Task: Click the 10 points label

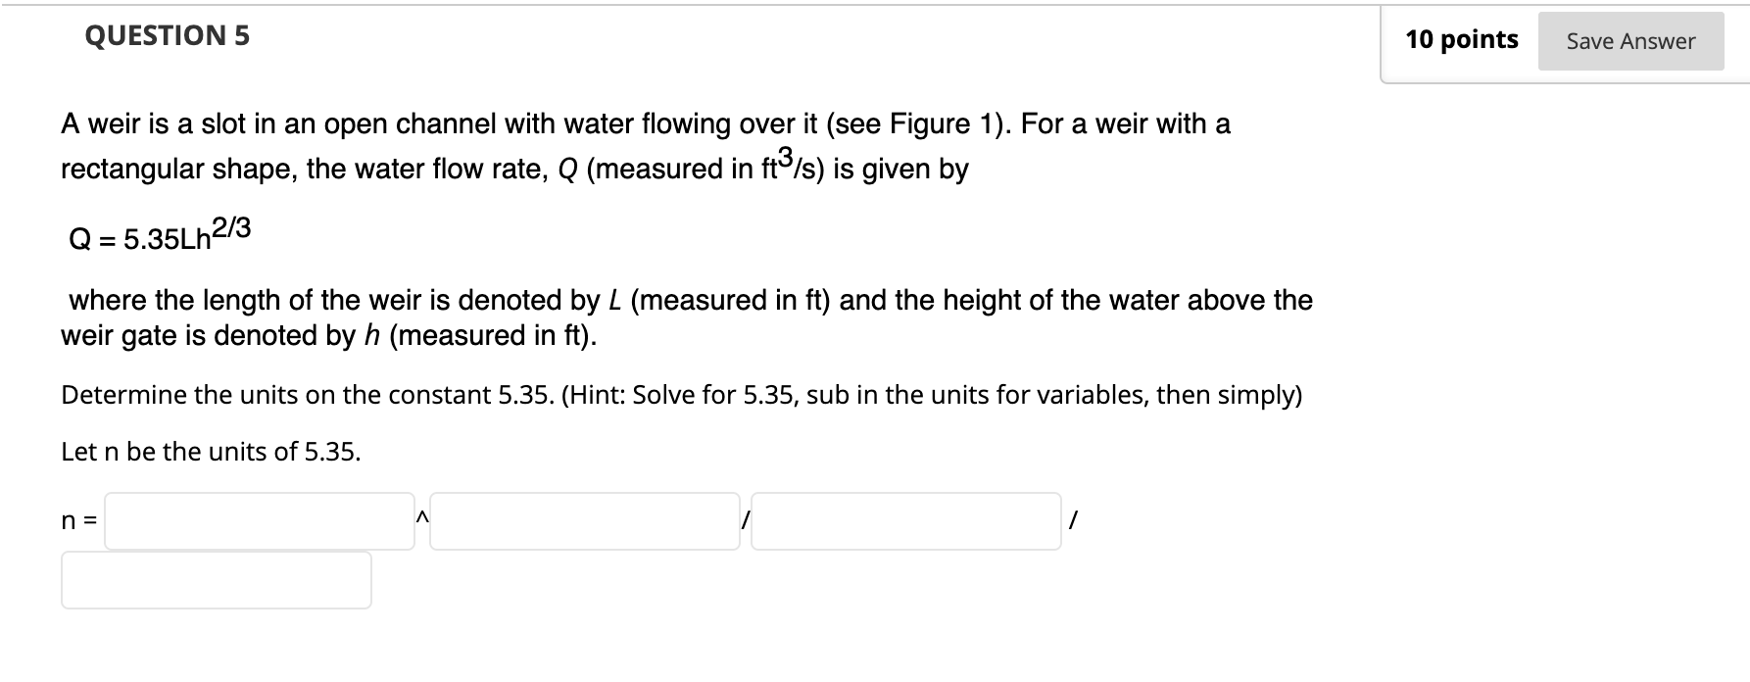Action: (x=1464, y=40)
